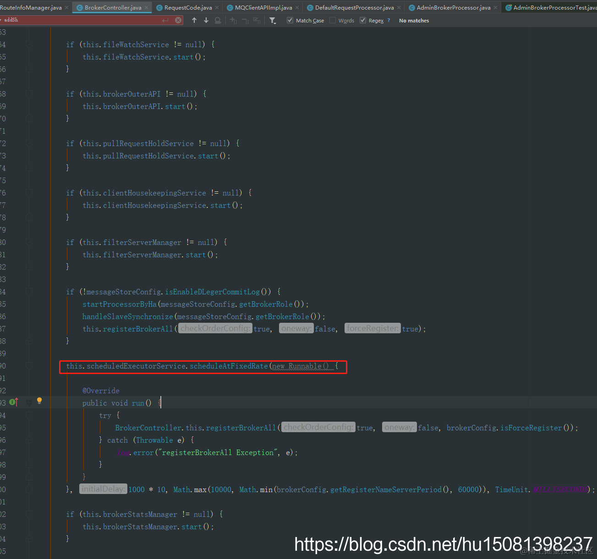Close the DefaultRequestProcessor.java tab

tap(399, 7)
